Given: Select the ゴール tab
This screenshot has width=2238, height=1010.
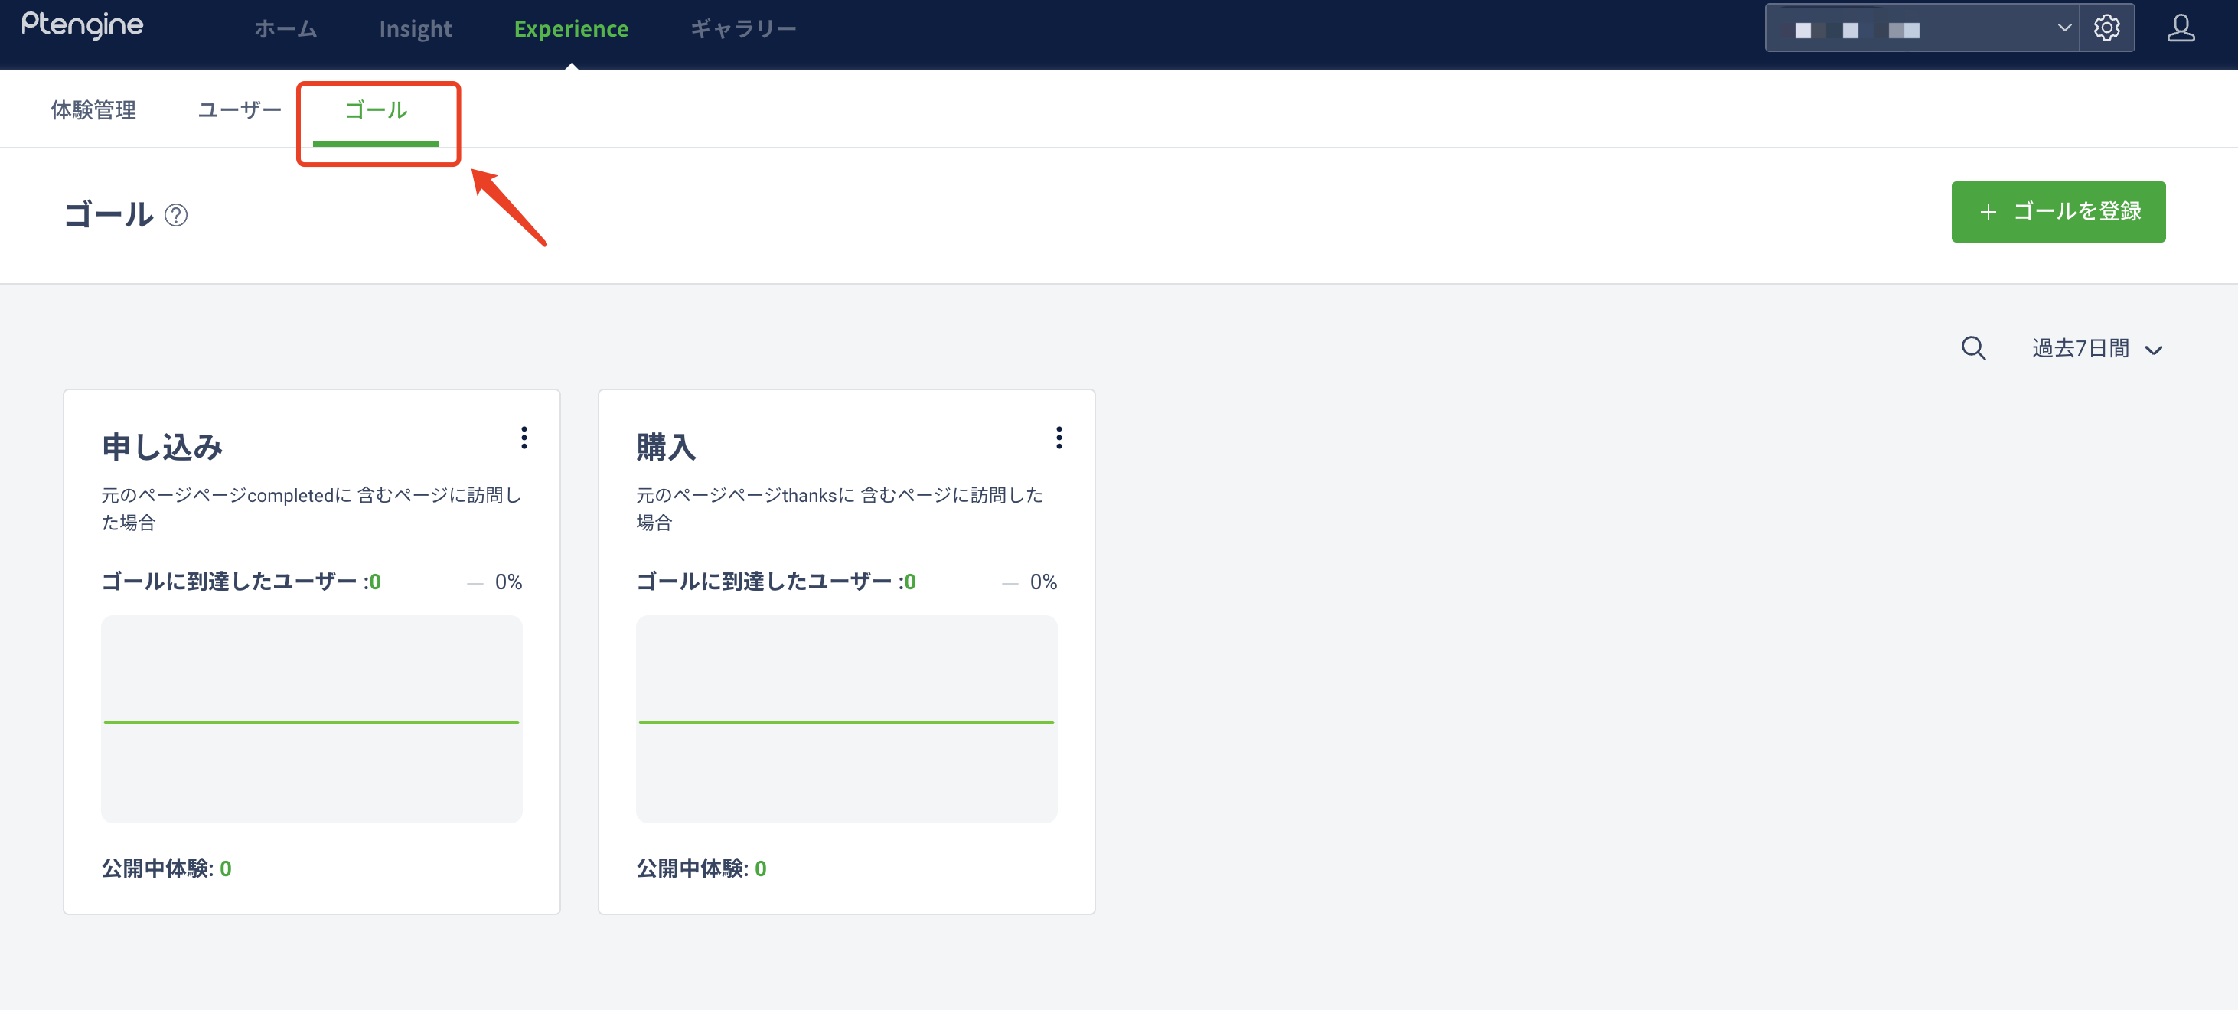Looking at the screenshot, I should pos(375,110).
